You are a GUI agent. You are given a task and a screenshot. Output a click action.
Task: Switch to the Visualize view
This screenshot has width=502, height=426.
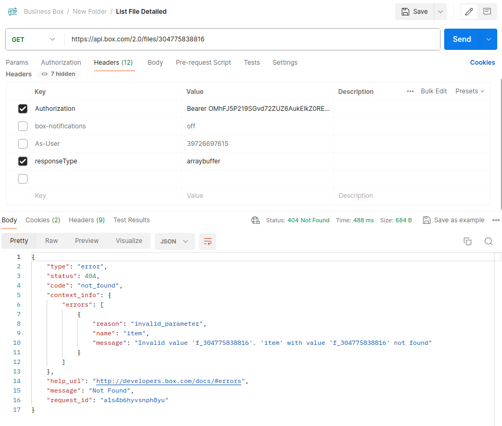[x=129, y=241]
